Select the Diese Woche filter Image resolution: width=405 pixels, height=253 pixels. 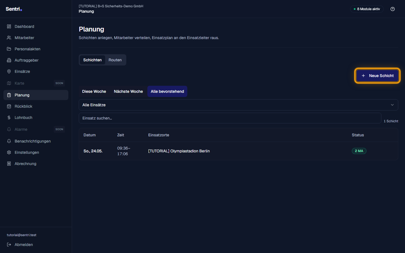94,91
